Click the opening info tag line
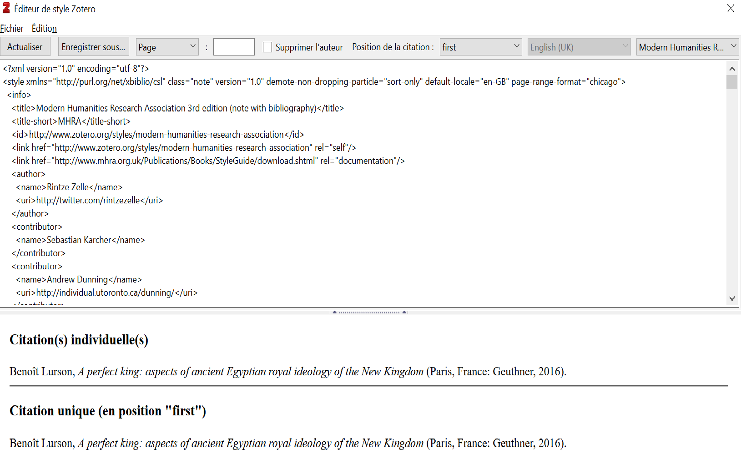The width and height of the screenshot is (741, 454). pos(19,95)
